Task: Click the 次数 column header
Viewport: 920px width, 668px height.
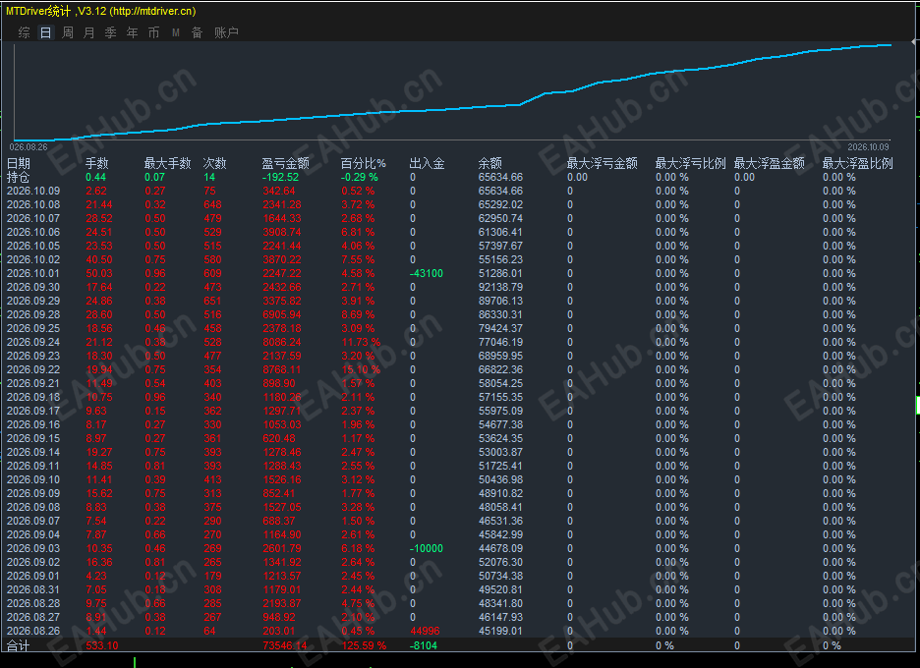Action: (x=214, y=164)
